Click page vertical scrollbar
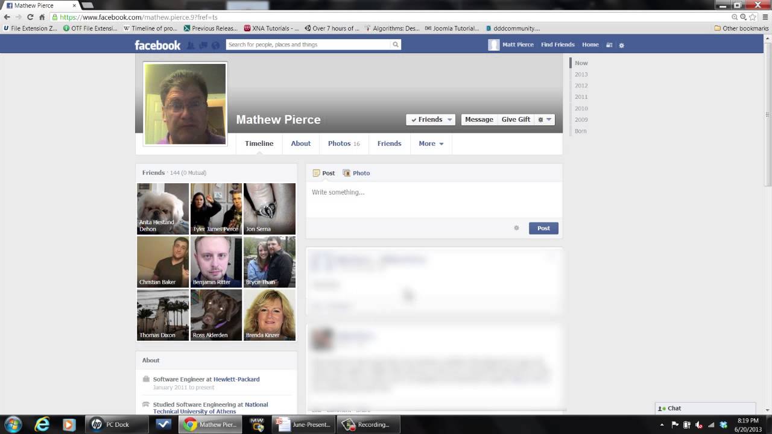This screenshot has height=434, width=772. coord(767,115)
